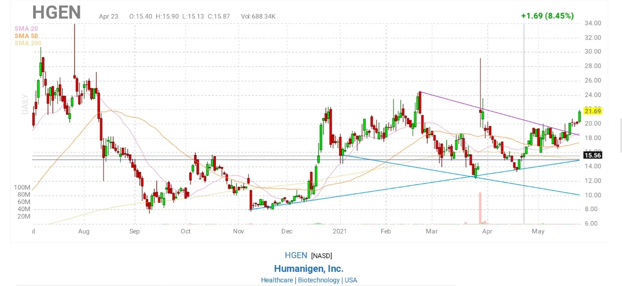Click the large HGEN ticker title
This screenshot has height=286, width=622.
click(x=56, y=13)
